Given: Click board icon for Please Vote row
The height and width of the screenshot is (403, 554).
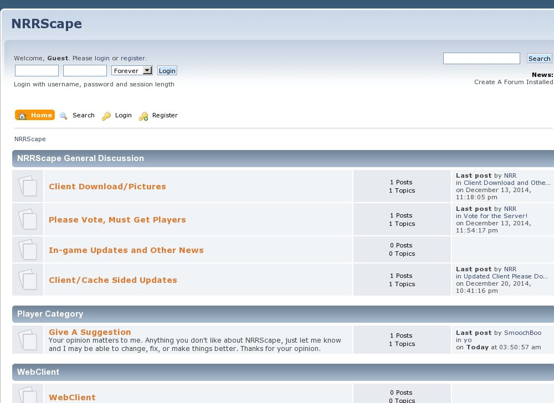Looking at the screenshot, I should click(x=28, y=220).
